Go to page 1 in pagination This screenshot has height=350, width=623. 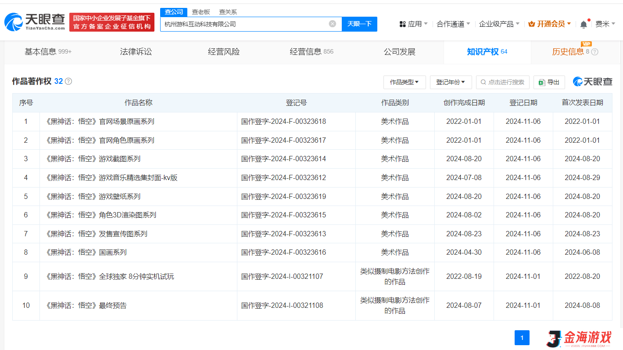tap(522, 338)
